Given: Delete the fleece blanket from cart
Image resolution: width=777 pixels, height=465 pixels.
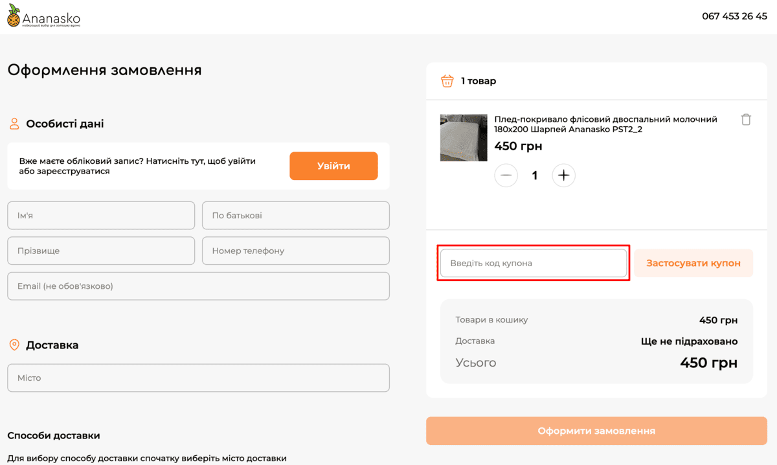Looking at the screenshot, I should point(746,120).
